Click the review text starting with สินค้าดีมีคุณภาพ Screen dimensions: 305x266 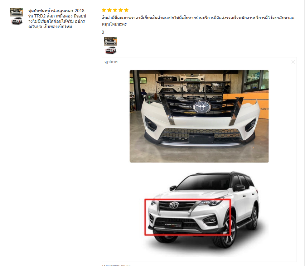[198, 21]
